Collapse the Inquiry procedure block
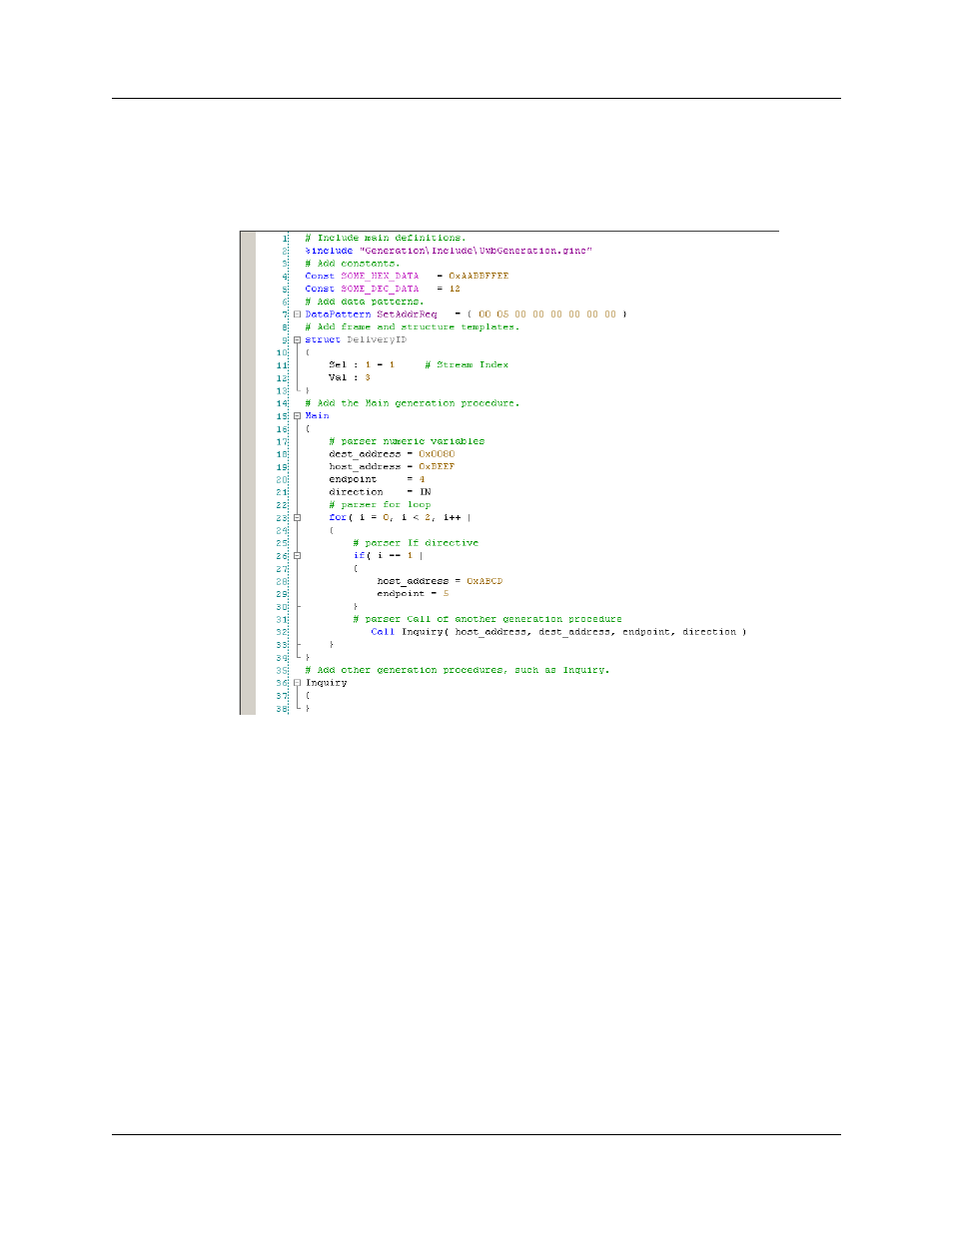The image size is (953, 1233). click(297, 683)
